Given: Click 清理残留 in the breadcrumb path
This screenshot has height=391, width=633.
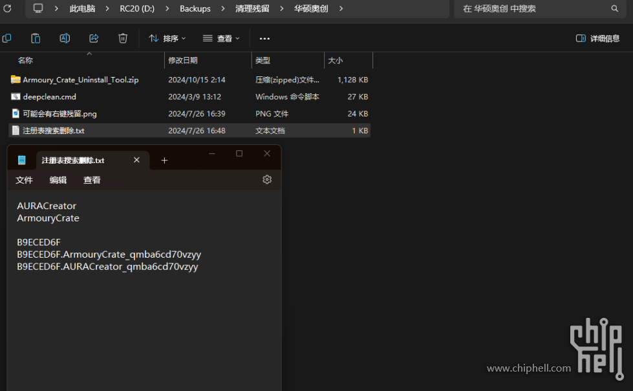Looking at the screenshot, I should click(x=252, y=8).
